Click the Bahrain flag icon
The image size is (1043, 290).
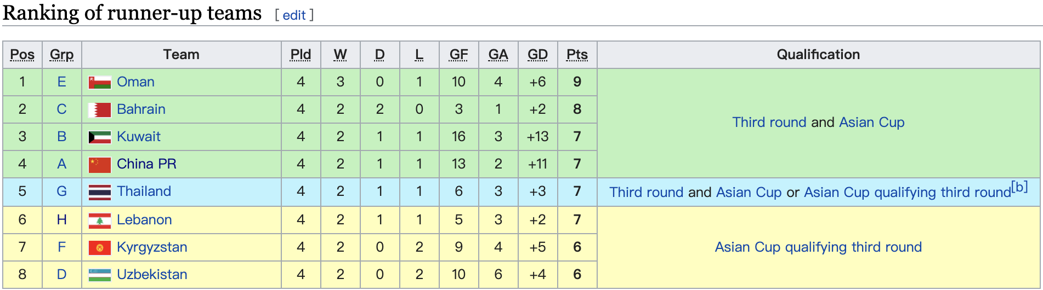point(100,110)
